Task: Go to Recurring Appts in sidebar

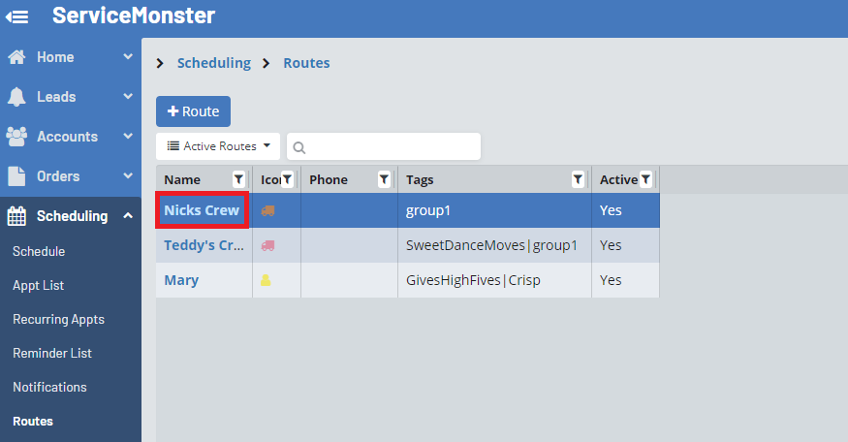Action: click(x=58, y=320)
